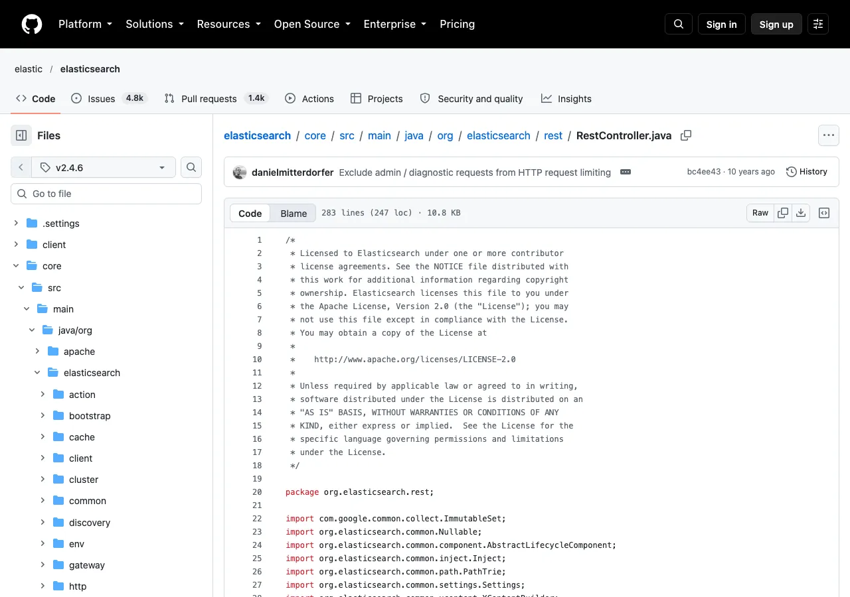The width and height of the screenshot is (850, 597).
Task: Open the GitHub homepage logo
Action: pyautogui.click(x=32, y=24)
